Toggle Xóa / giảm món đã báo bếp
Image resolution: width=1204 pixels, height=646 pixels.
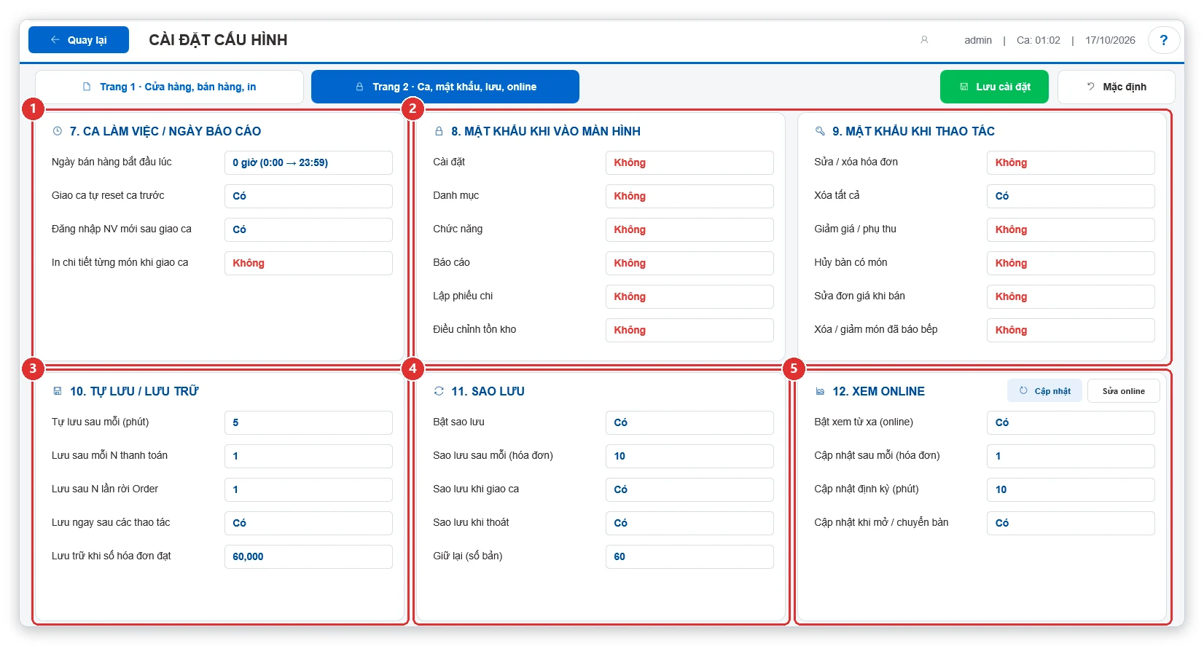click(x=1071, y=330)
